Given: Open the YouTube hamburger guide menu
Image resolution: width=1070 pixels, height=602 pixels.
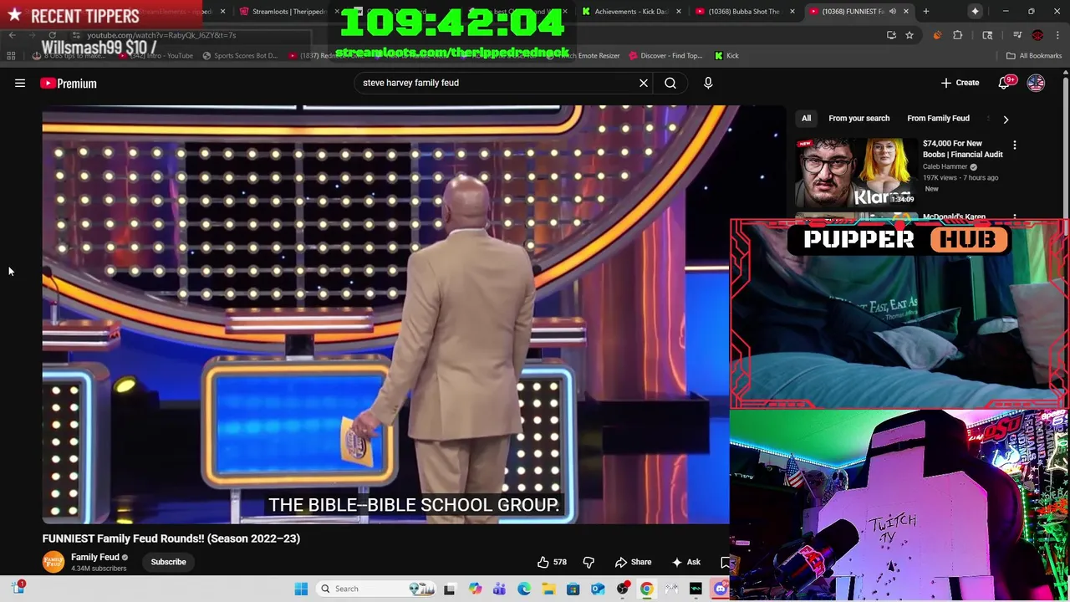Looking at the screenshot, I should coord(20,83).
